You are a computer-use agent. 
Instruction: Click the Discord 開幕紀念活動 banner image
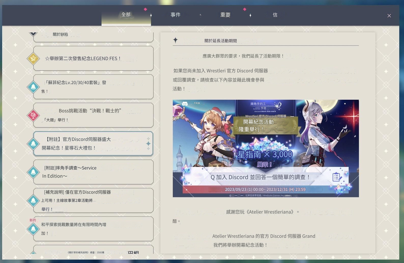click(266, 148)
